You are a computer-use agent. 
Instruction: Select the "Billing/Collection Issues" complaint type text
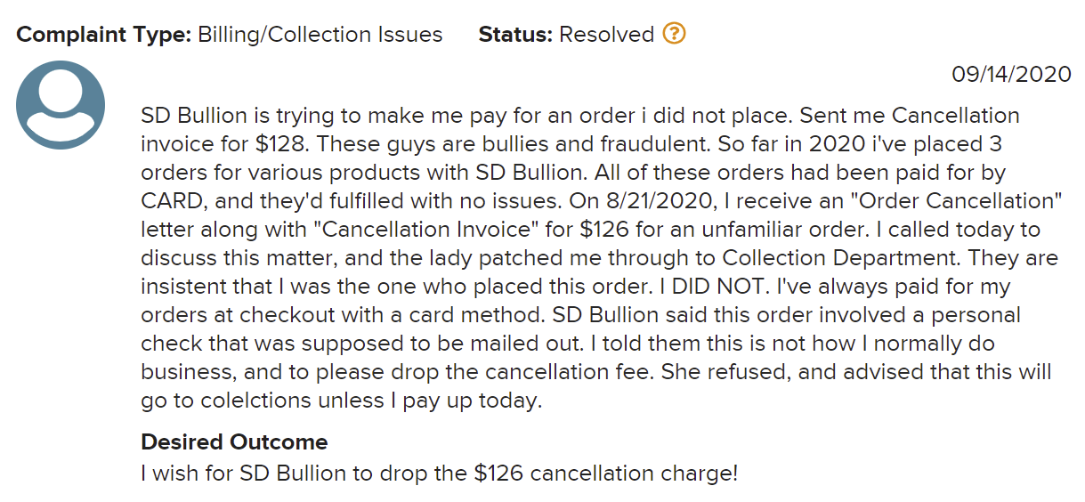(320, 35)
